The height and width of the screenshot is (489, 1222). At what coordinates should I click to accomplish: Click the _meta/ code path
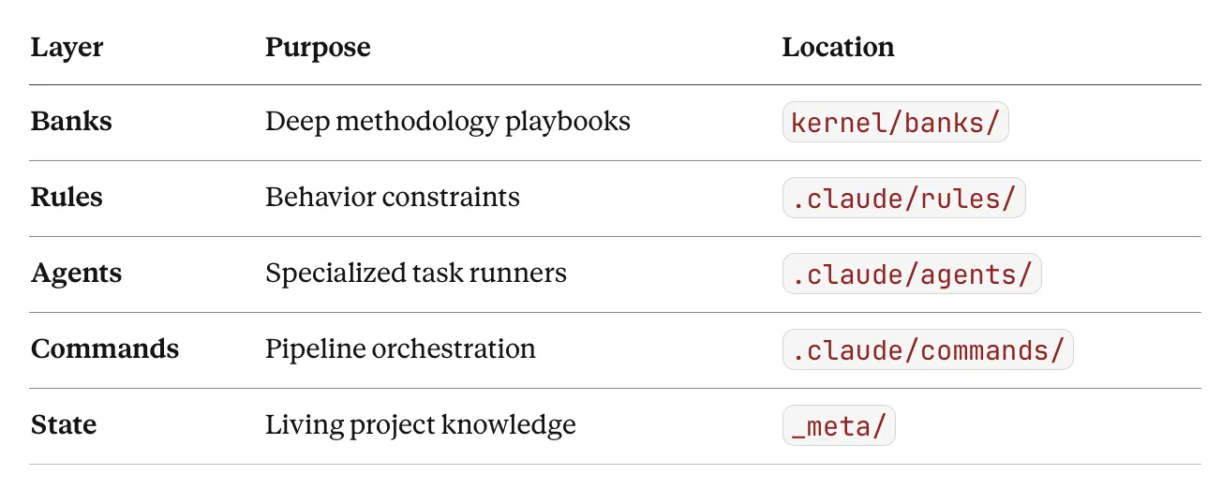(x=839, y=425)
